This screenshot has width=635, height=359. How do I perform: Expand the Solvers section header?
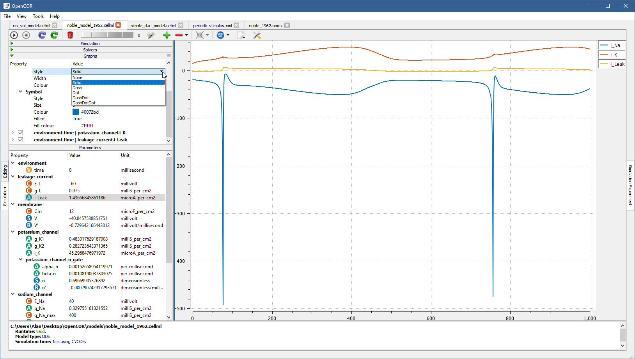[x=90, y=50]
